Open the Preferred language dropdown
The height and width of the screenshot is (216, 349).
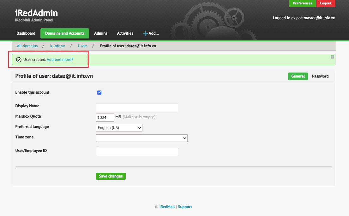pyautogui.click(x=119, y=128)
